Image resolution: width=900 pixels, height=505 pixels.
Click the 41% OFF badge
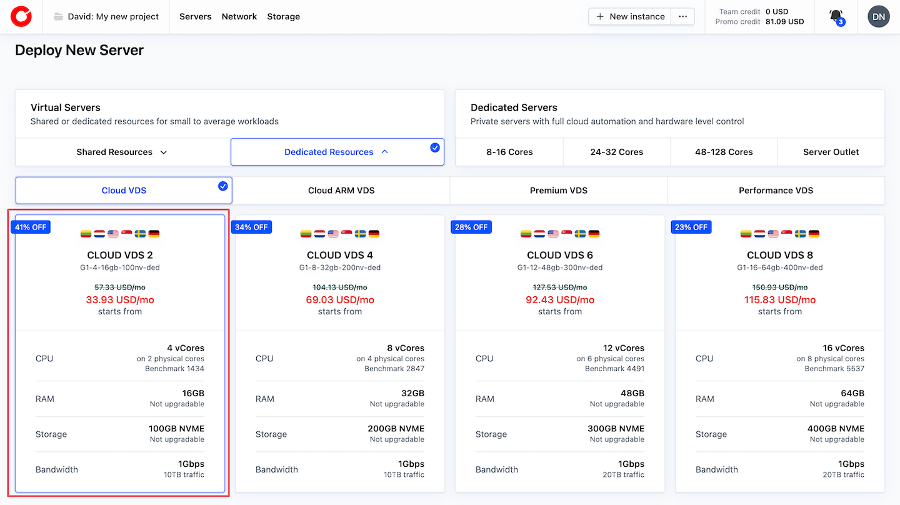[31, 227]
